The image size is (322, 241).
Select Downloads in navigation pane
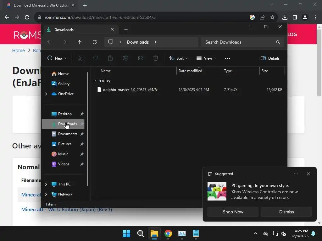(63, 124)
